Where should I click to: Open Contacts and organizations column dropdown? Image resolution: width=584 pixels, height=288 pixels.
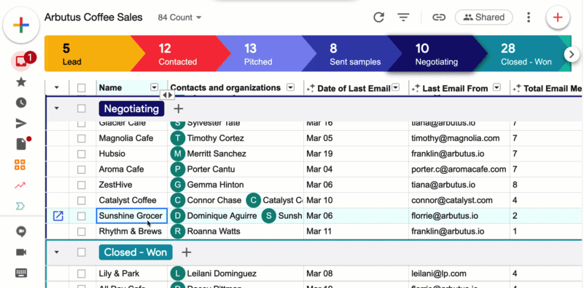point(290,87)
